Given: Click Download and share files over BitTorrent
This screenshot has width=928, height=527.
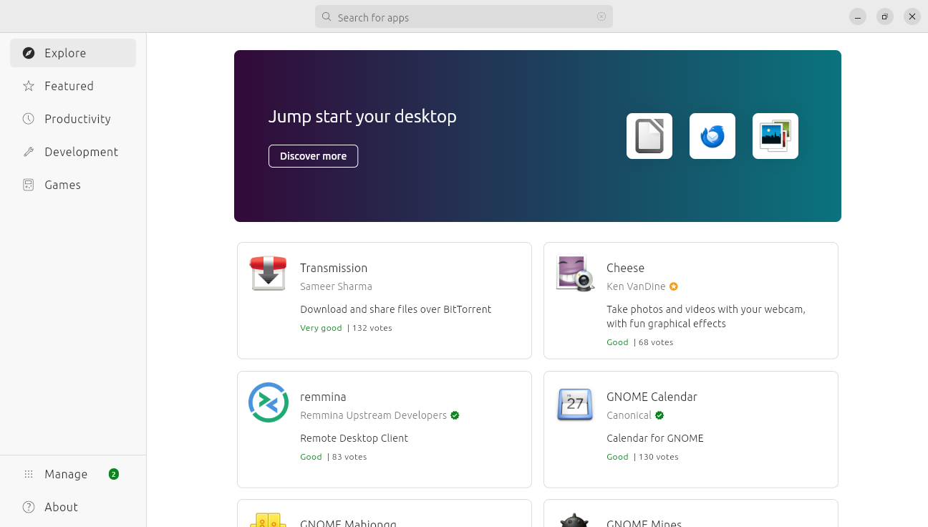Looking at the screenshot, I should [x=395, y=309].
